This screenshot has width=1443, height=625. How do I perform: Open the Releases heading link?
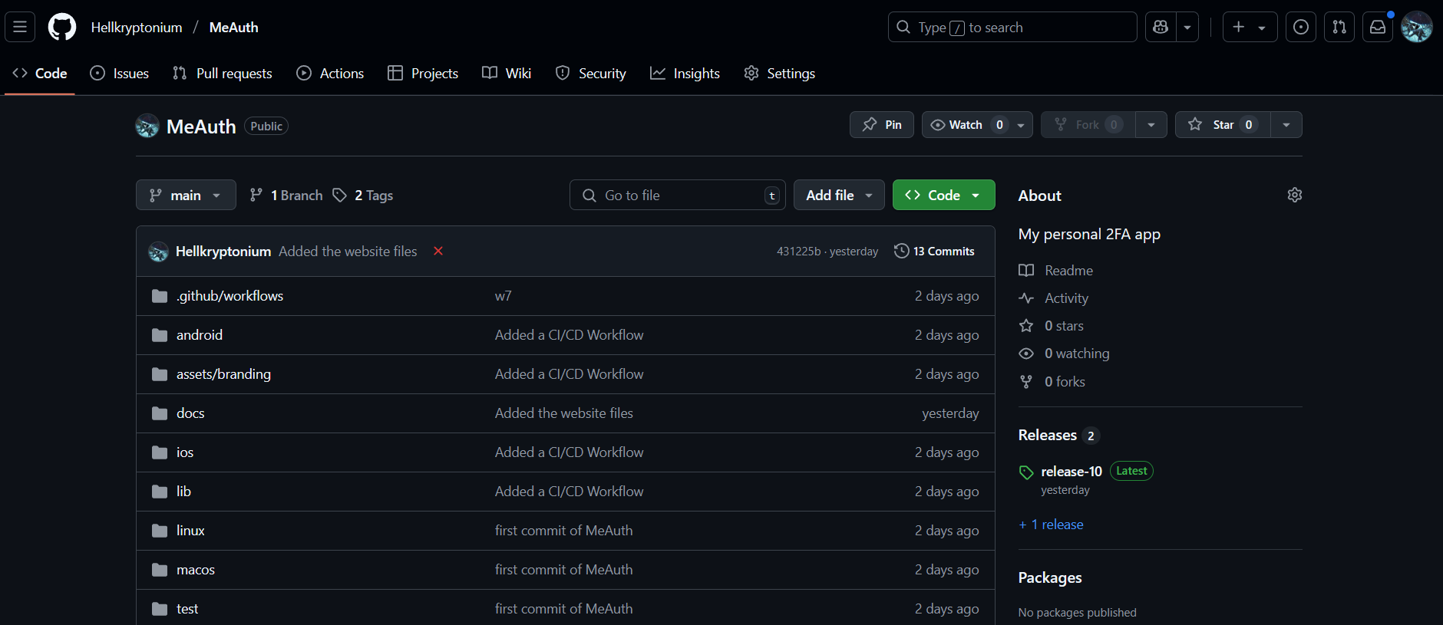1059,435
